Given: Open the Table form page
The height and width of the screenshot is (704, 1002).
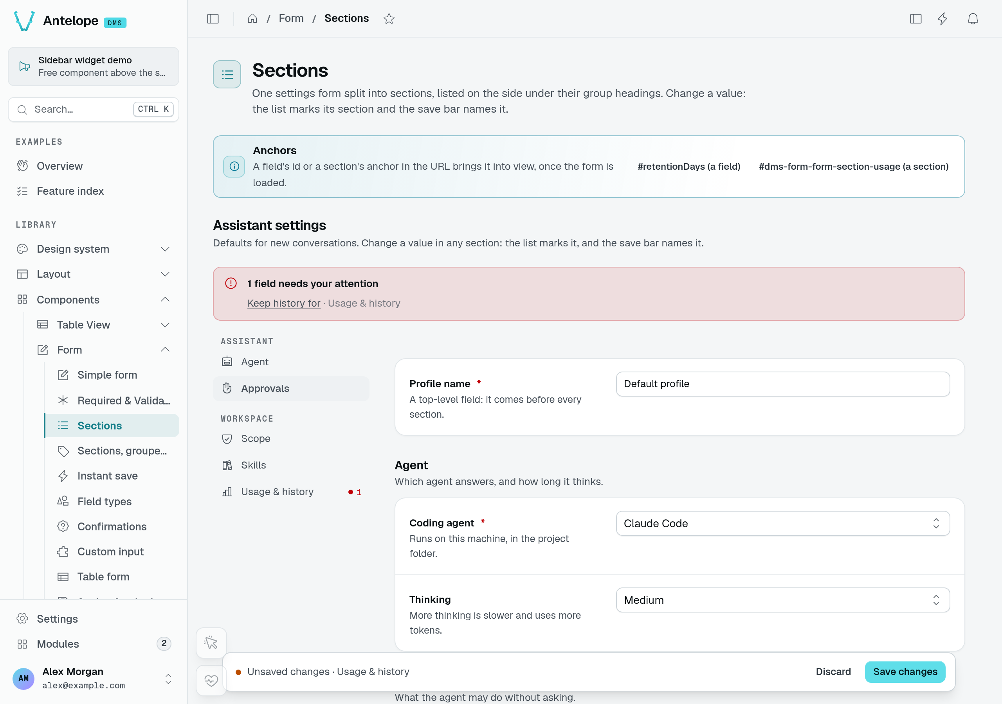Looking at the screenshot, I should pyautogui.click(x=112, y=576).
